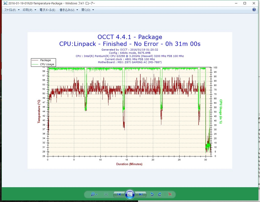Image resolution: width=260 pixels, height=202 pixels.
Task: Click the actual size fit icon
Action: [x=106, y=194]
